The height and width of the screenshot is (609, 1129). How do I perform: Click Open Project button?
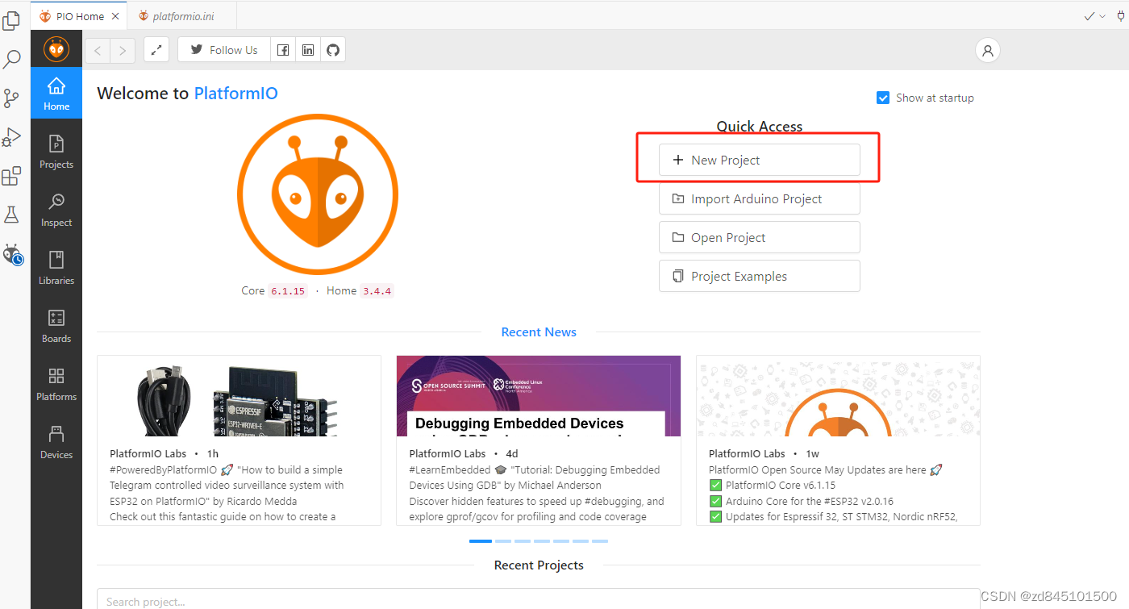pos(760,237)
